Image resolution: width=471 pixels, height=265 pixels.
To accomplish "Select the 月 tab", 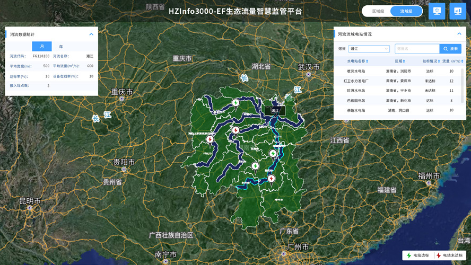I will coord(42,47).
